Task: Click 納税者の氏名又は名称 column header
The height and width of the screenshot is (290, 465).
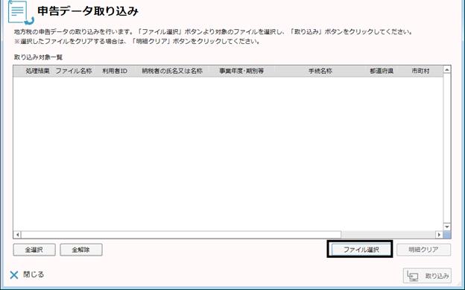Action: pos(172,71)
